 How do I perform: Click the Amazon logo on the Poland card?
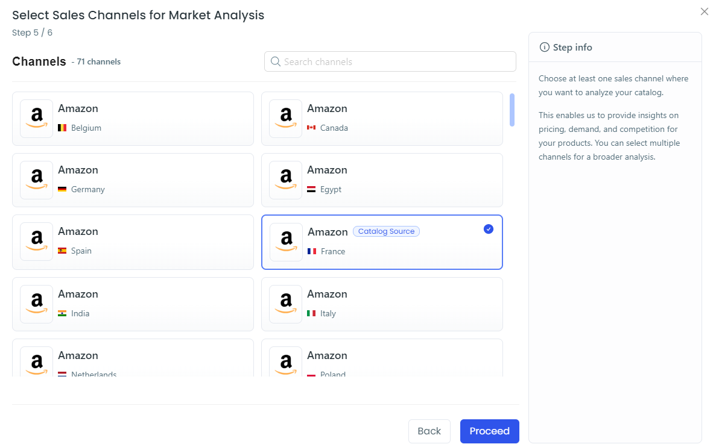(286, 361)
